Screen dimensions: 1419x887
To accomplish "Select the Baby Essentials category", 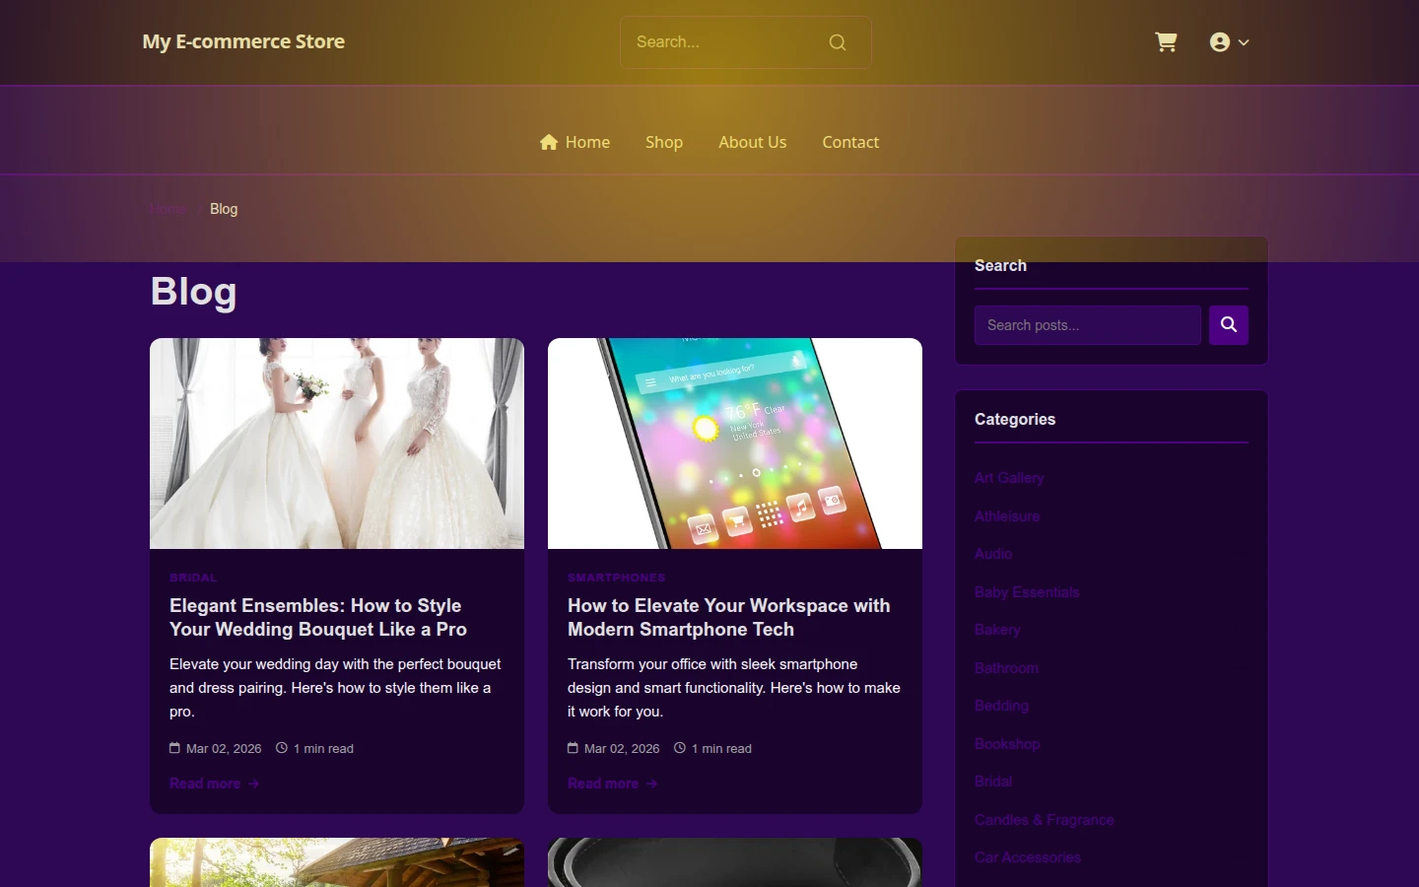I will coord(1027,592).
